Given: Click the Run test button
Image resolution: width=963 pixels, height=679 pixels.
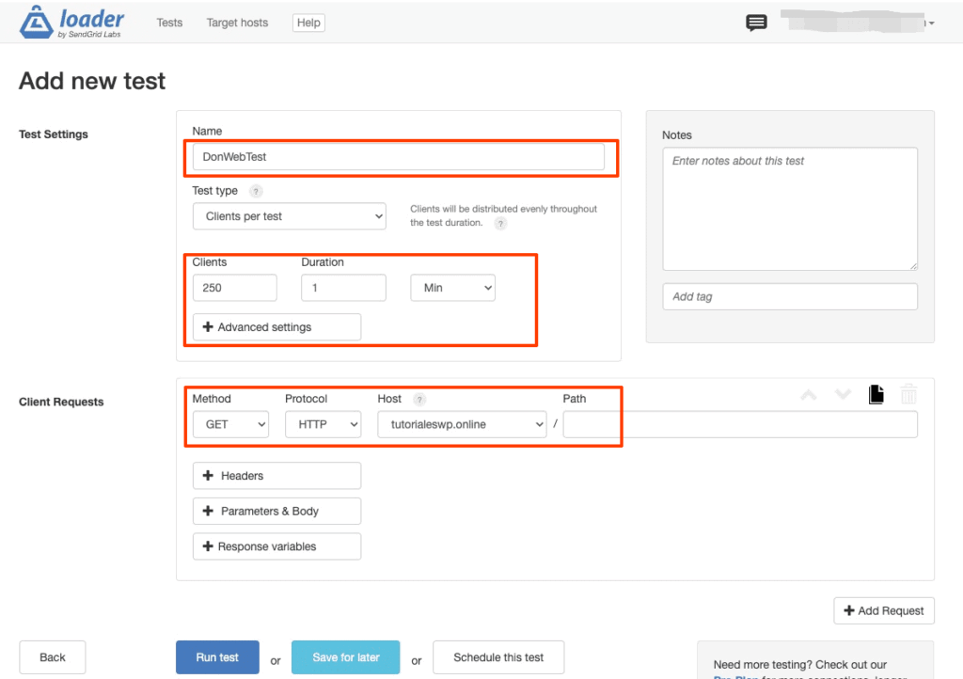Looking at the screenshot, I should [217, 657].
